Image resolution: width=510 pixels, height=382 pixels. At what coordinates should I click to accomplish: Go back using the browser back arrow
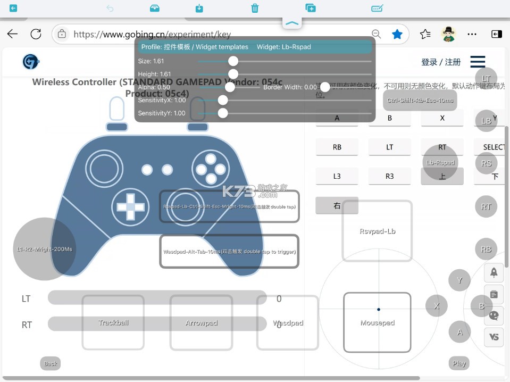click(x=12, y=34)
